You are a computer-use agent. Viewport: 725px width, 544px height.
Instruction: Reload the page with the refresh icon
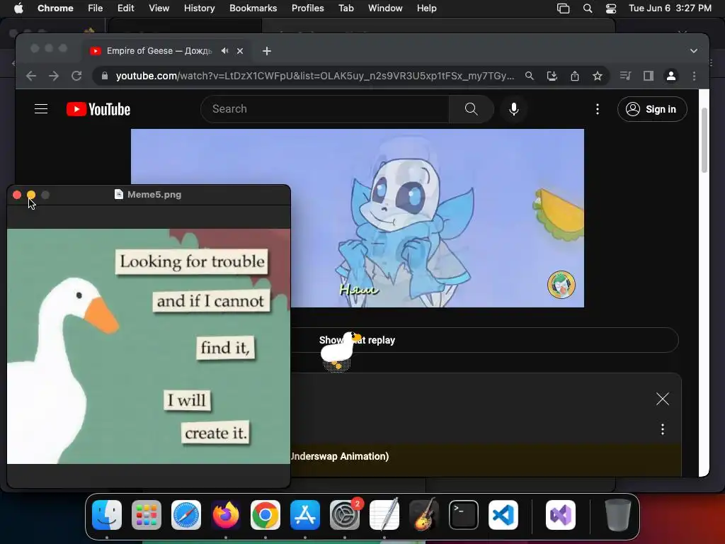tap(76, 76)
